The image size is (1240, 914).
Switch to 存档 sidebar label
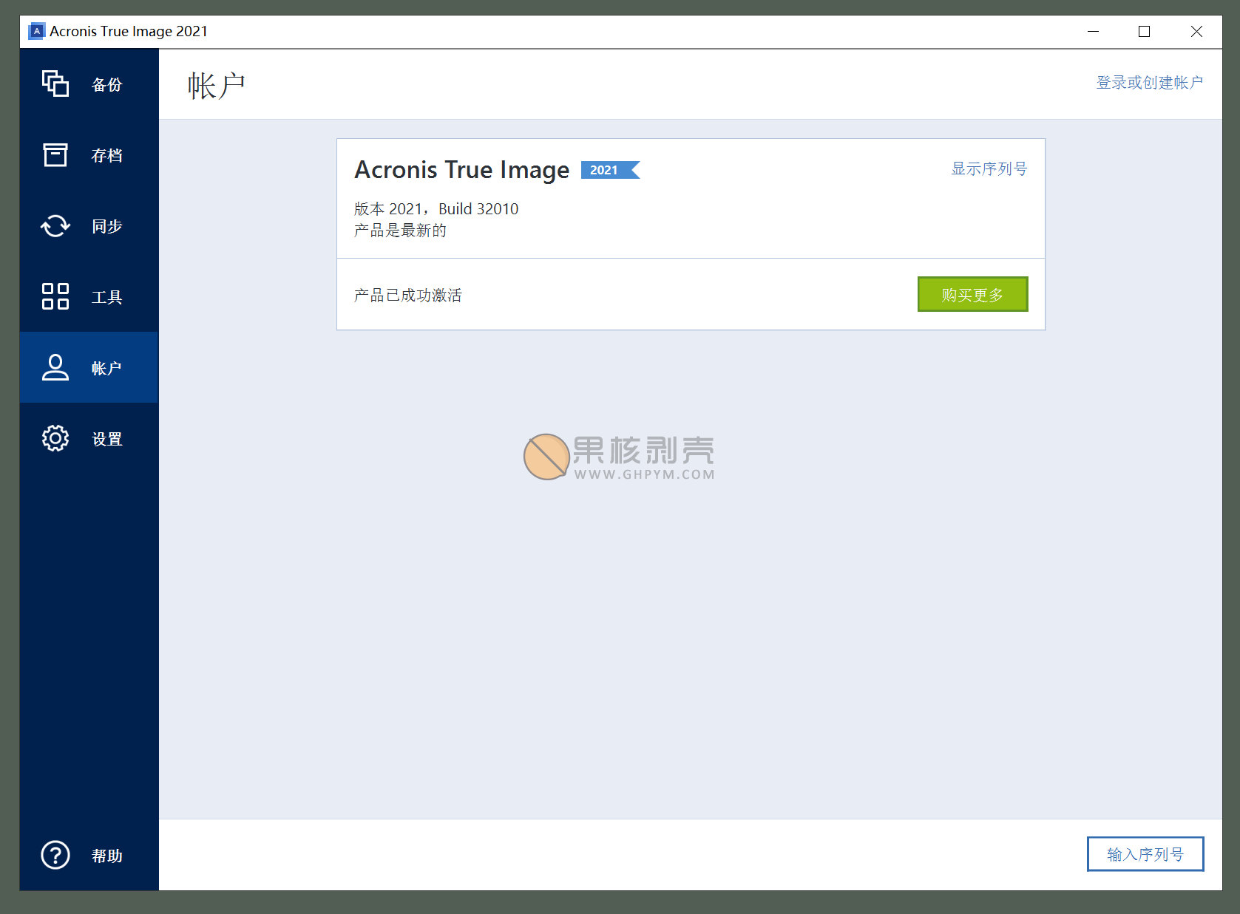click(107, 155)
